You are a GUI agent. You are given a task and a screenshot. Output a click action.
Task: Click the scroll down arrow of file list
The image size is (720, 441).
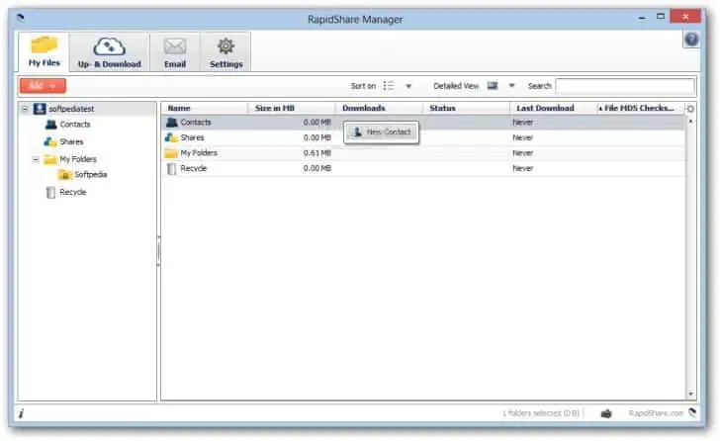(690, 395)
